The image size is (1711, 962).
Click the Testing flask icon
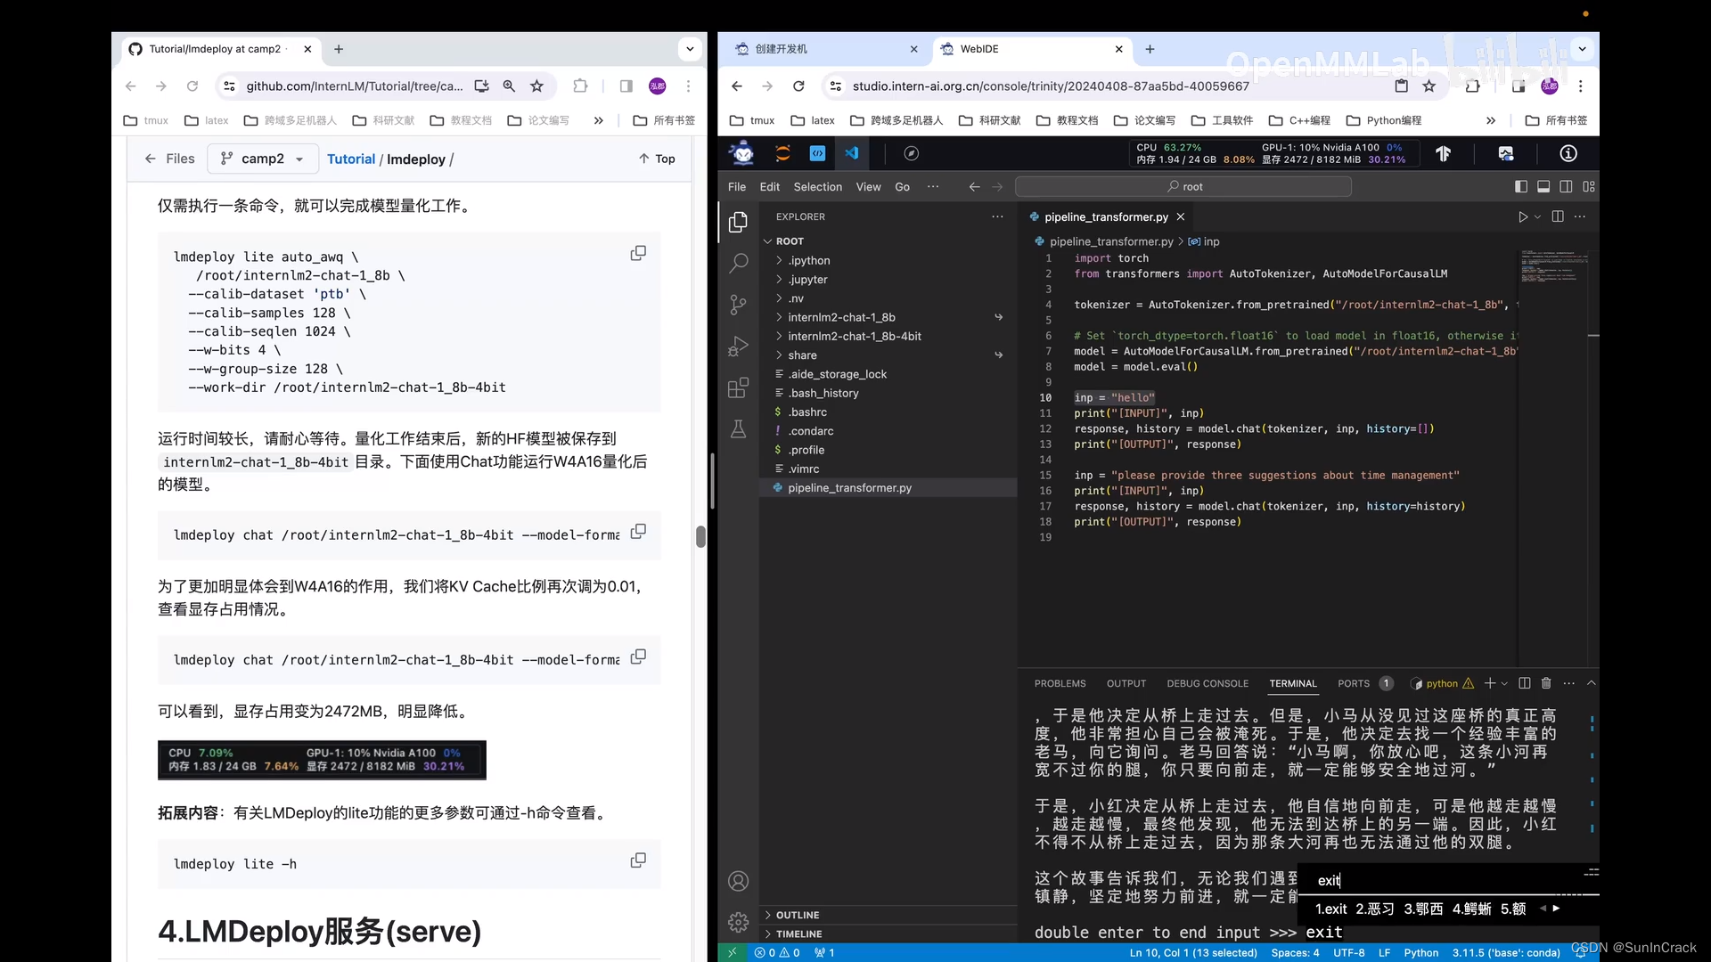click(x=738, y=430)
